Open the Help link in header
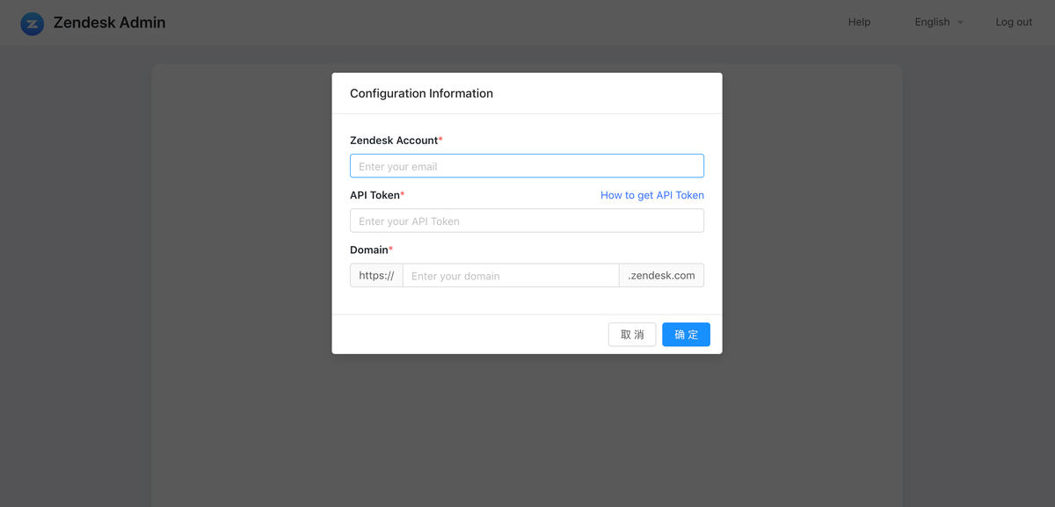Viewport: 1055px width, 507px height. (859, 22)
